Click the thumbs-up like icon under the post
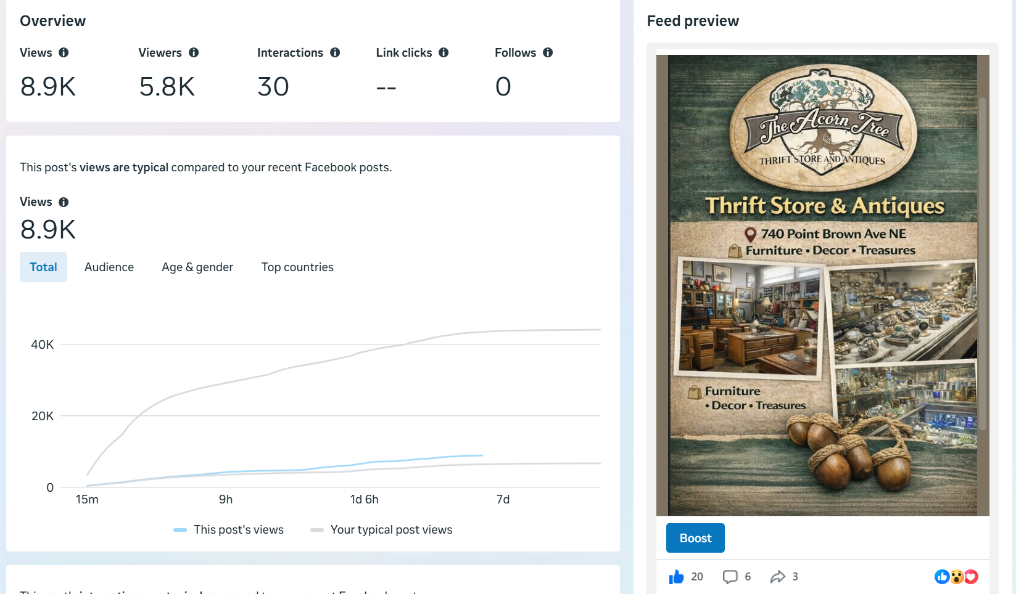The image size is (1016, 594). 677,577
